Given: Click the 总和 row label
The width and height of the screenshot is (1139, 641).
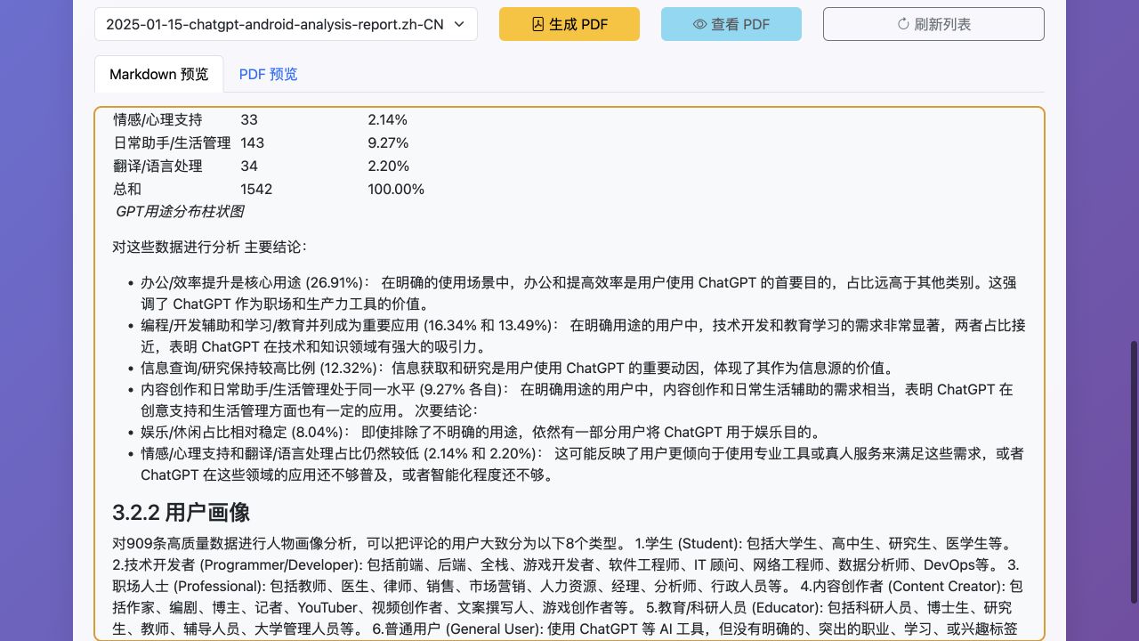Looking at the screenshot, I should pos(127,189).
